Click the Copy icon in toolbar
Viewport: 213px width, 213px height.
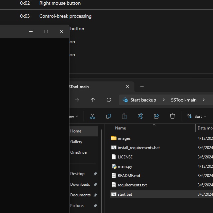[108, 116]
